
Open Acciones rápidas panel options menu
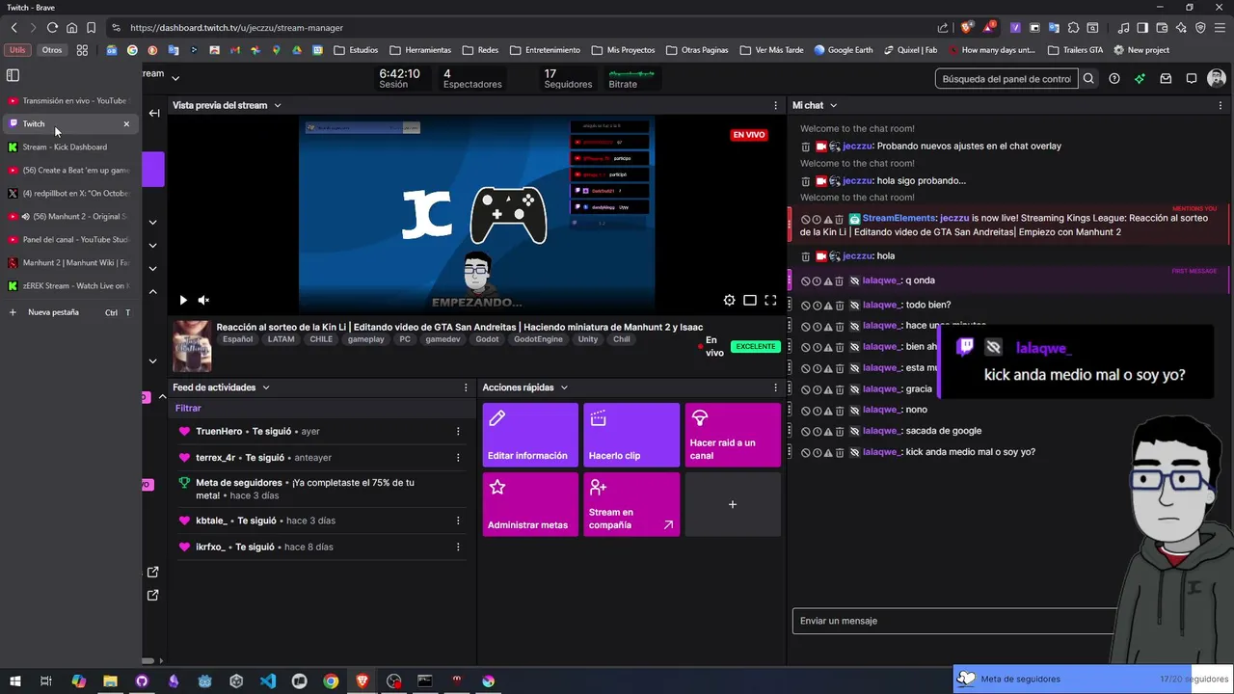point(775,387)
